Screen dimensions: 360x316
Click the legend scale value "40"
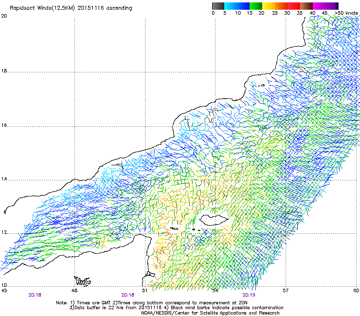pos(312,13)
